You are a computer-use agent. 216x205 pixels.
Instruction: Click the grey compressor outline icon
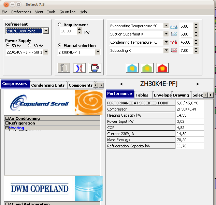64,68
